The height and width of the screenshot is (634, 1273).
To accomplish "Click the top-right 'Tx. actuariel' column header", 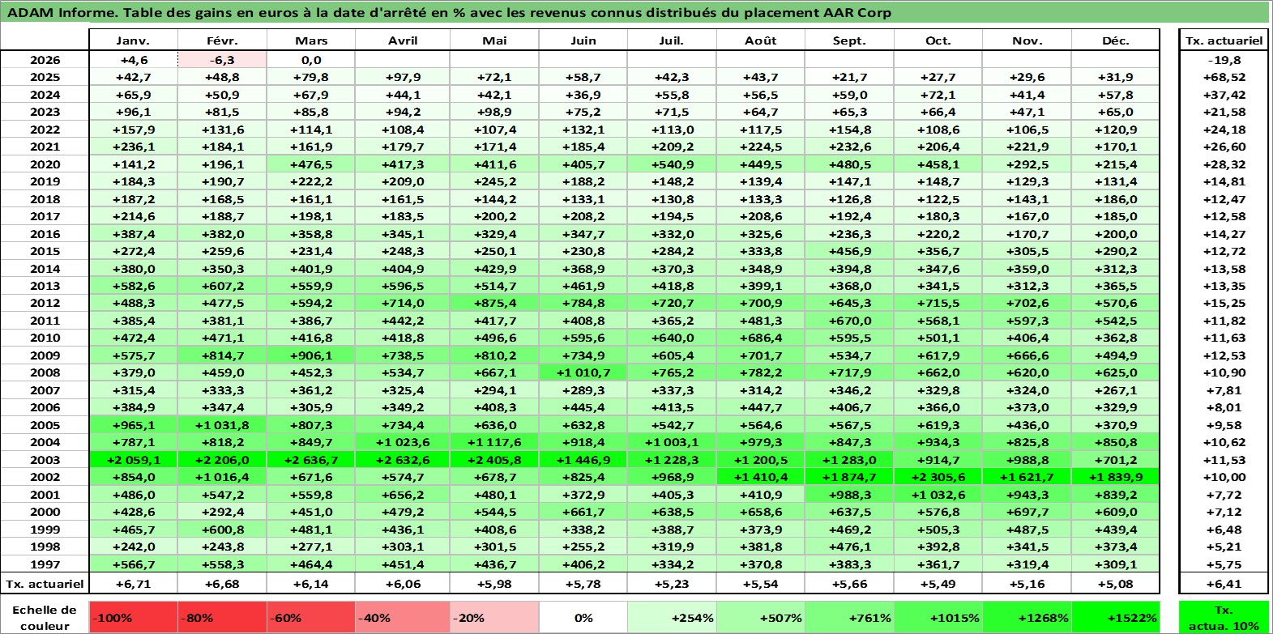I will [1224, 40].
